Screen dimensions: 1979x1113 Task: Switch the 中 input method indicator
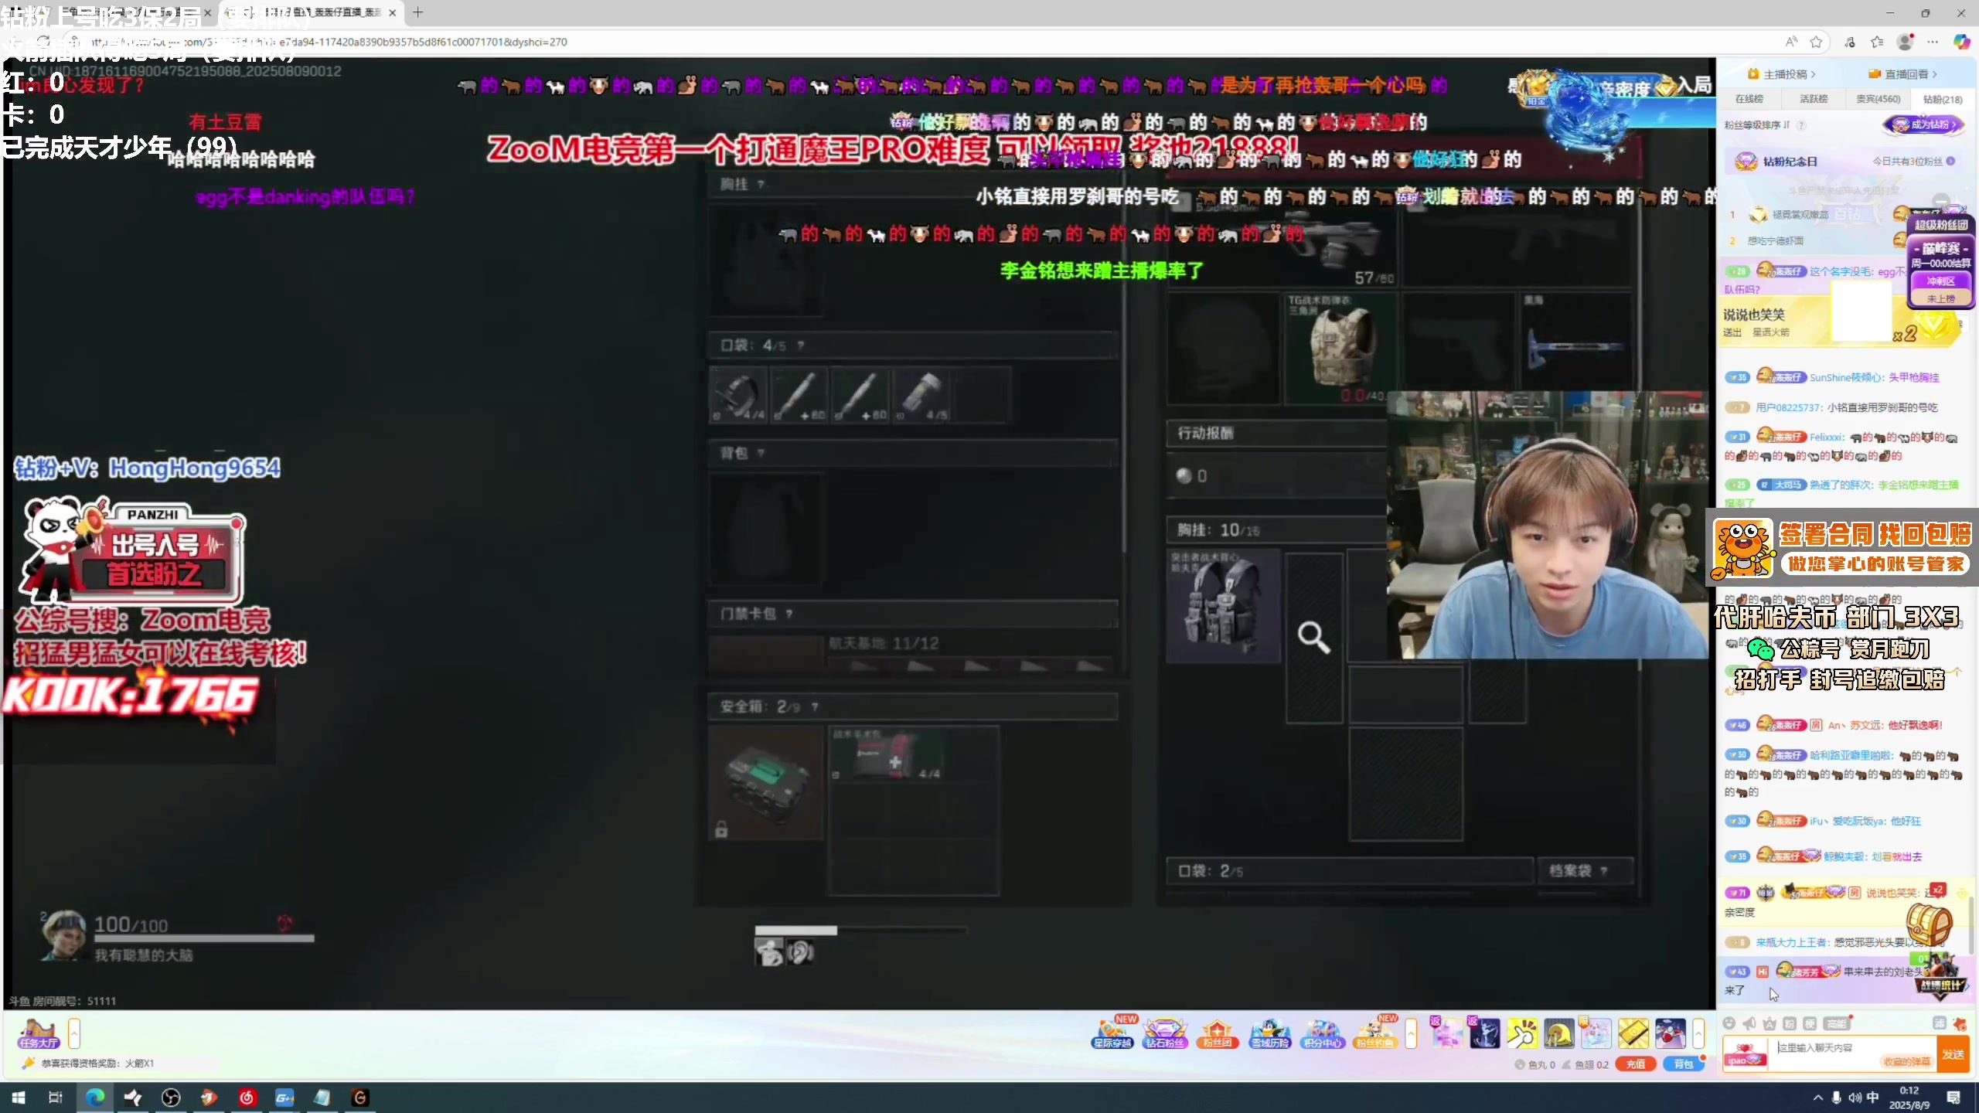click(1873, 1098)
